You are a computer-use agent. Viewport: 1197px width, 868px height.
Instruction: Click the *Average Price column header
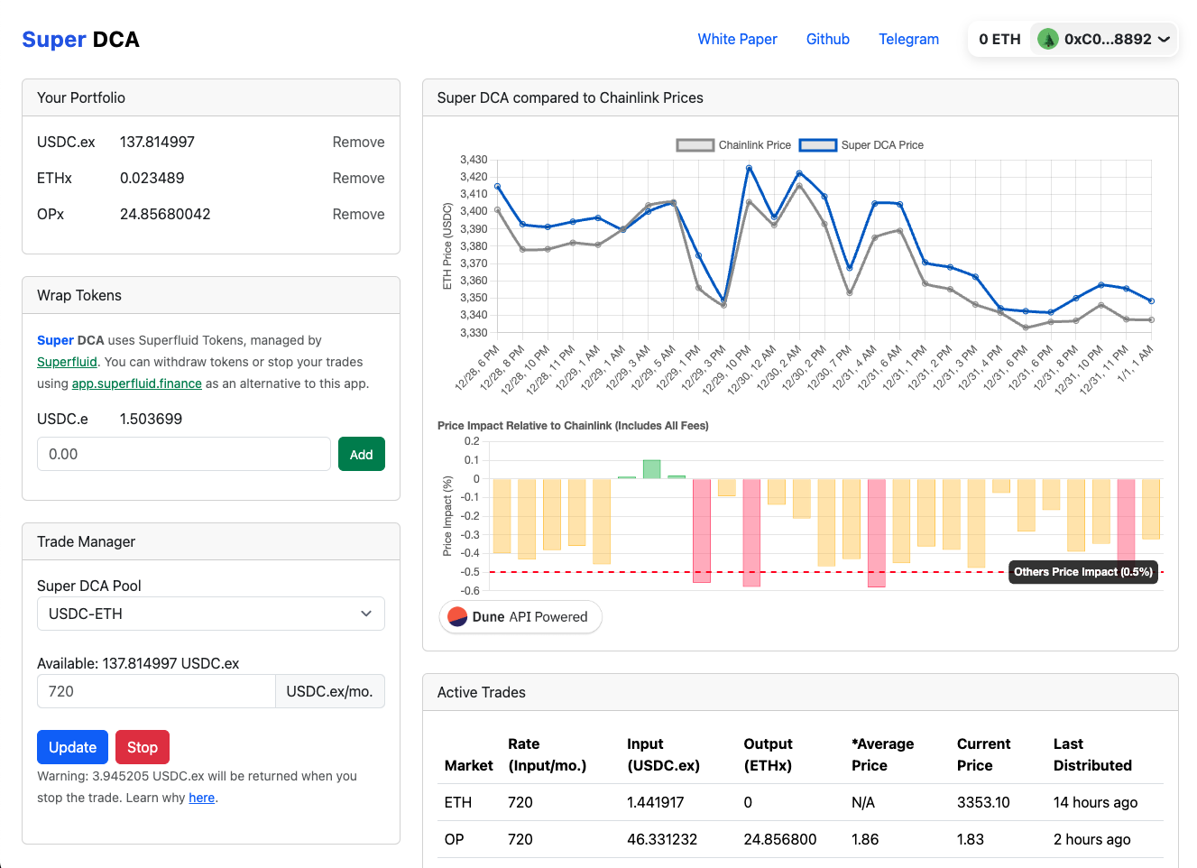882,754
